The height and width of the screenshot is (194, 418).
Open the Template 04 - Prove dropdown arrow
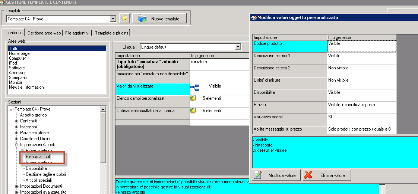tap(113, 19)
